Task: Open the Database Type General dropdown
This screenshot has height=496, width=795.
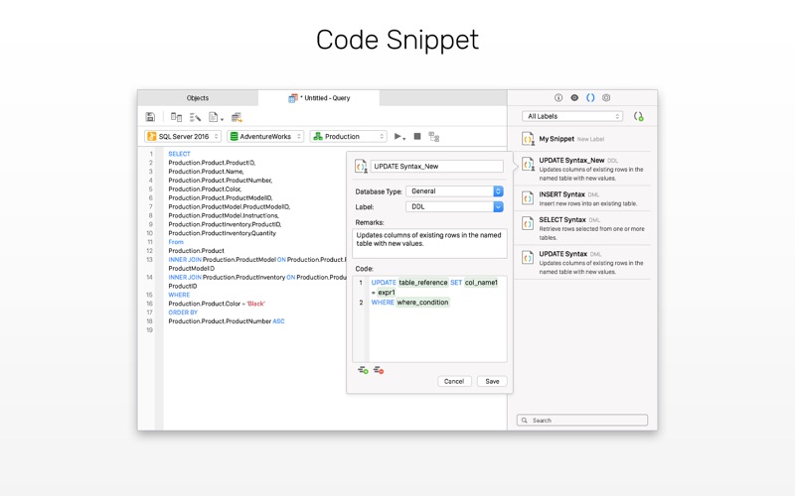Action: pyautogui.click(x=454, y=190)
